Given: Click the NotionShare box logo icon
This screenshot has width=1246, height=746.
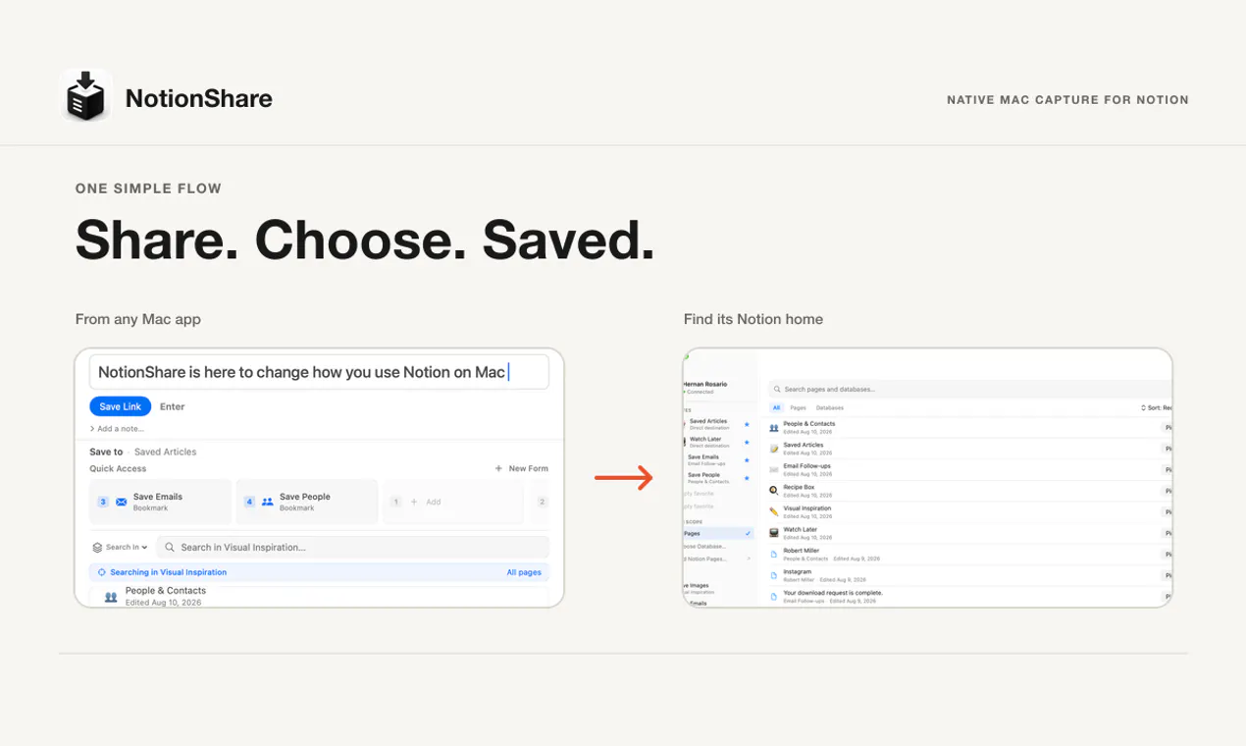Looking at the screenshot, I should 85,96.
